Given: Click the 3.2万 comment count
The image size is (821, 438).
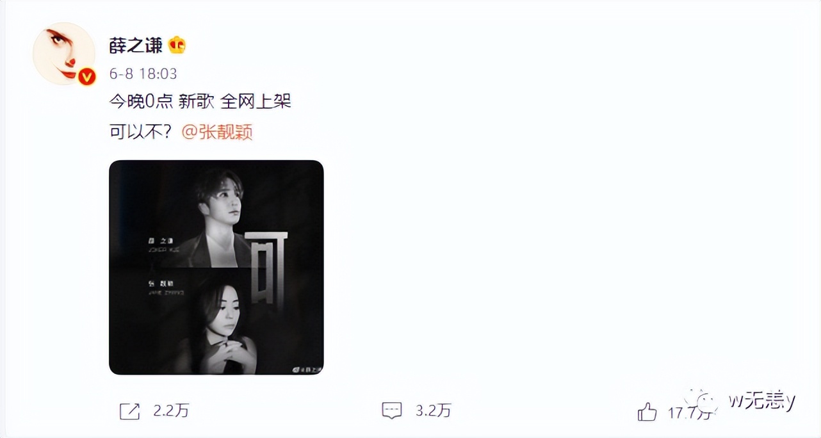Looking at the screenshot, I should tap(434, 411).
